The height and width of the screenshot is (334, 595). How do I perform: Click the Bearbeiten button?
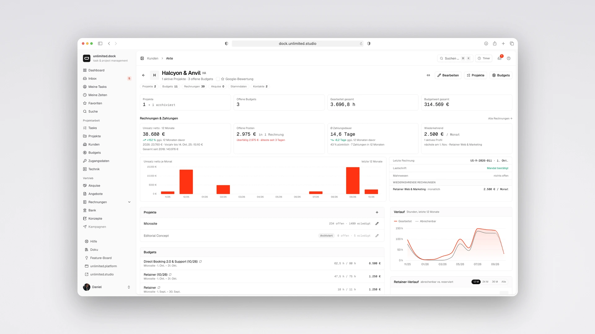coord(448,75)
